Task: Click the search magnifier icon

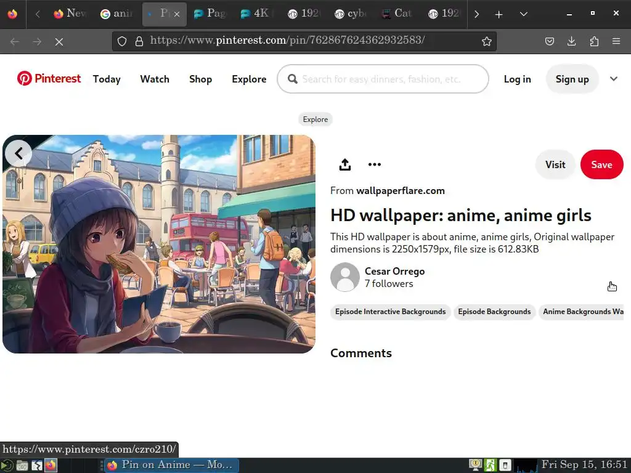Action: click(x=293, y=79)
